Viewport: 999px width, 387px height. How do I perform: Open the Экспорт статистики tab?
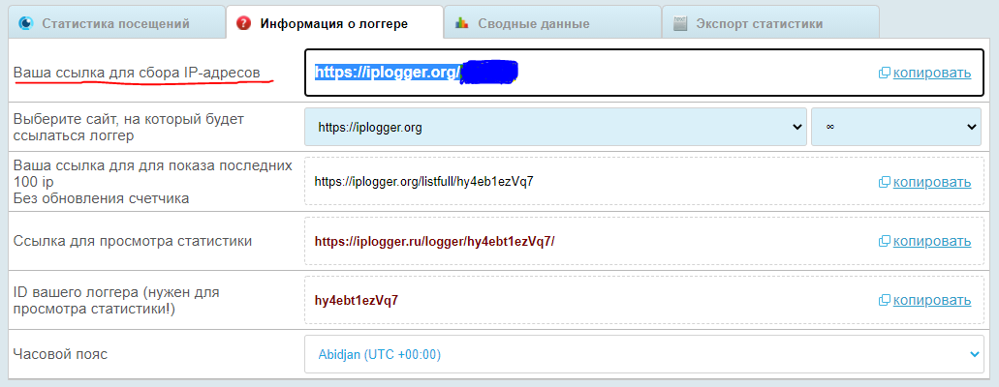(770, 23)
